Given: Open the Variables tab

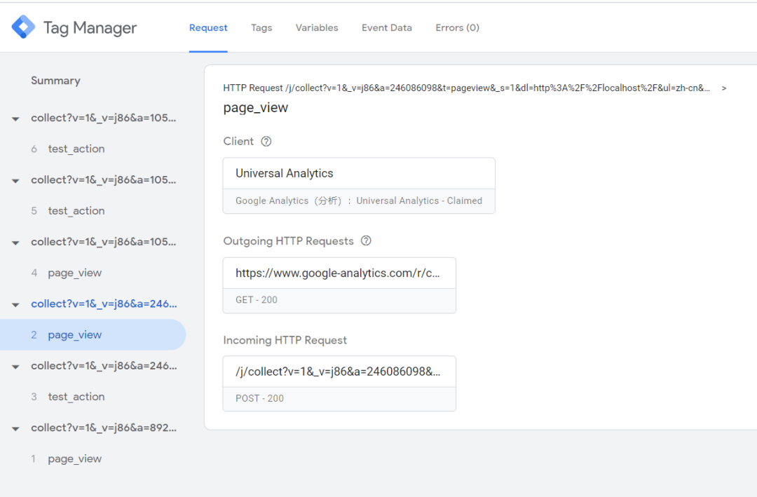Looking at the screenshot, I should click(x=317, y=27).
